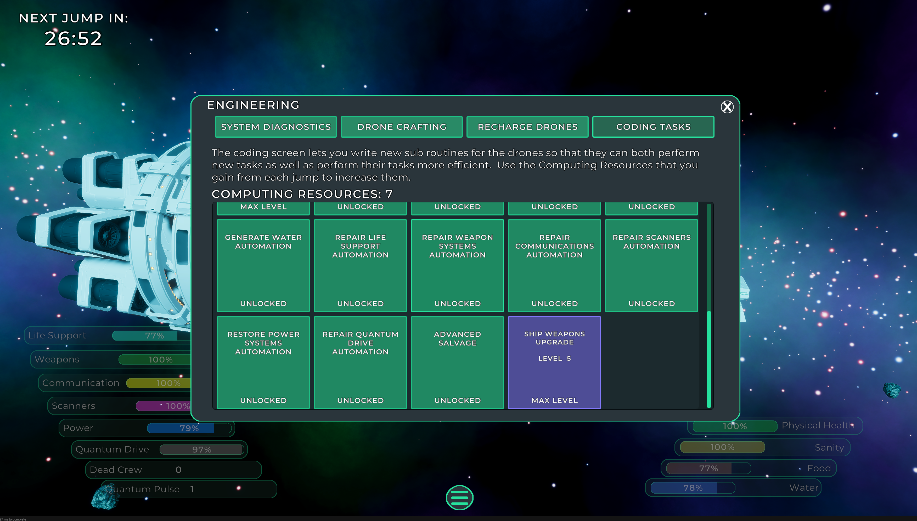
Task: Click Repair Quantum Drive Automation card
Action: click(360, 362)
